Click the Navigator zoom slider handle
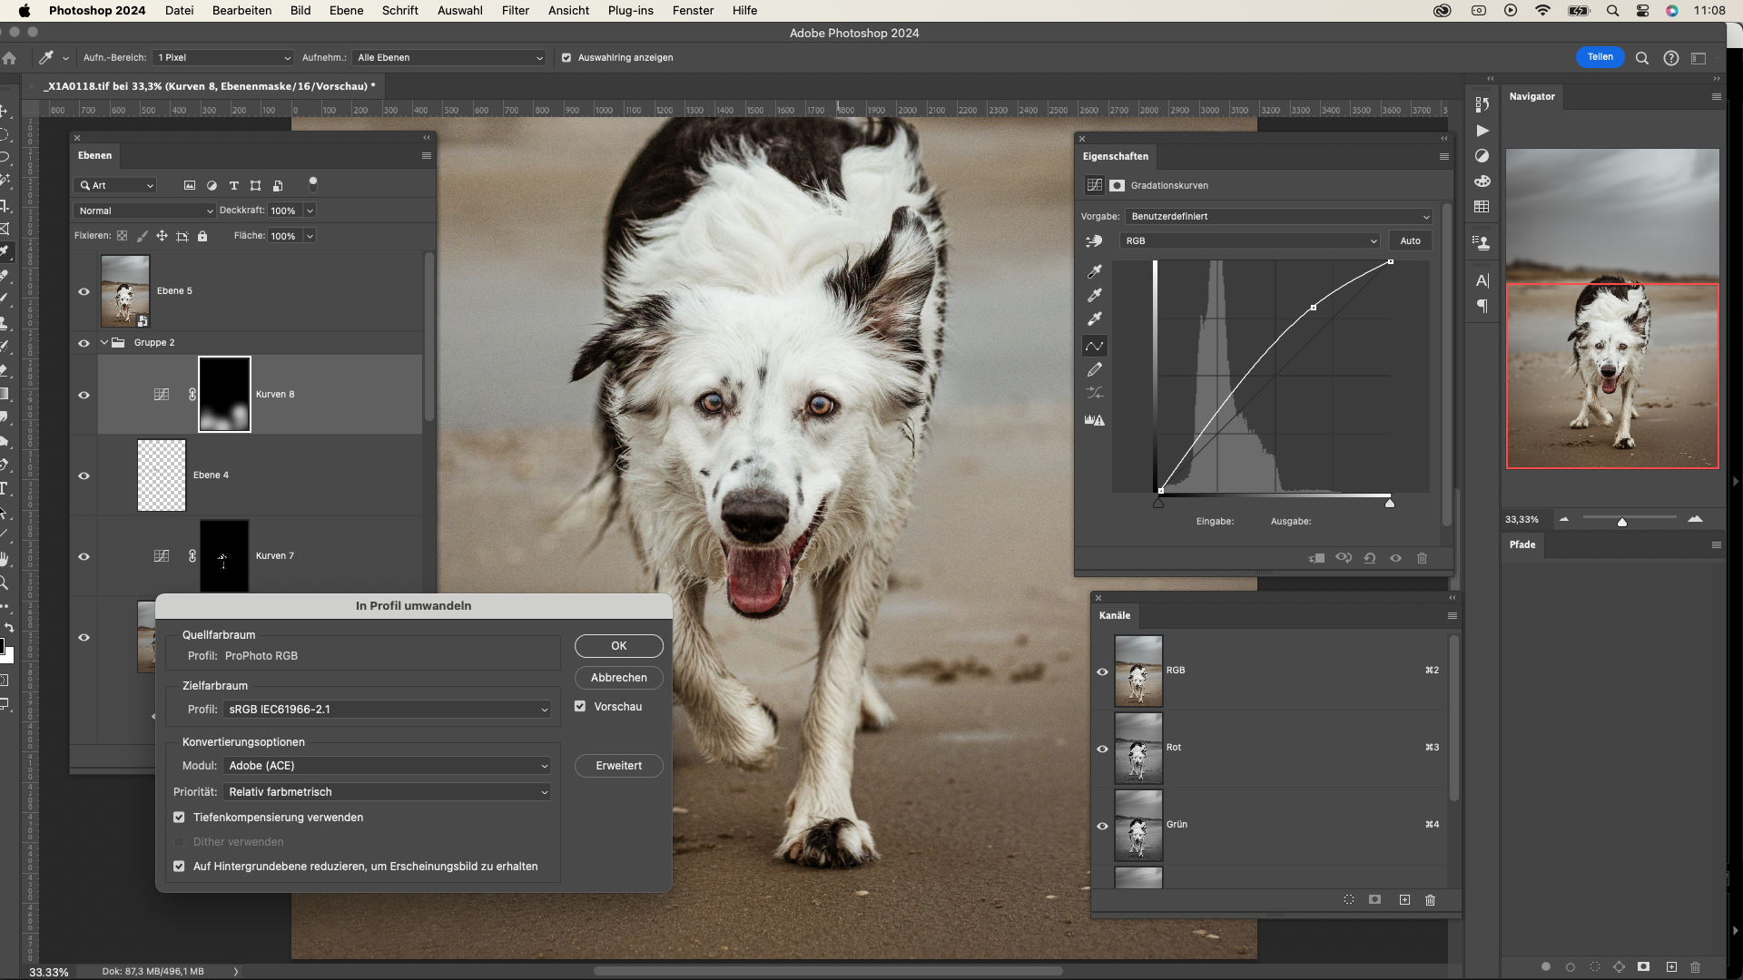The image size is (1743, 980). 1622,522
